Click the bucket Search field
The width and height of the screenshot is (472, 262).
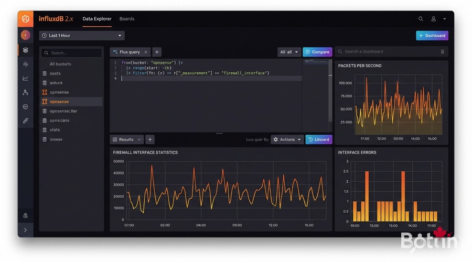point(72,52)
